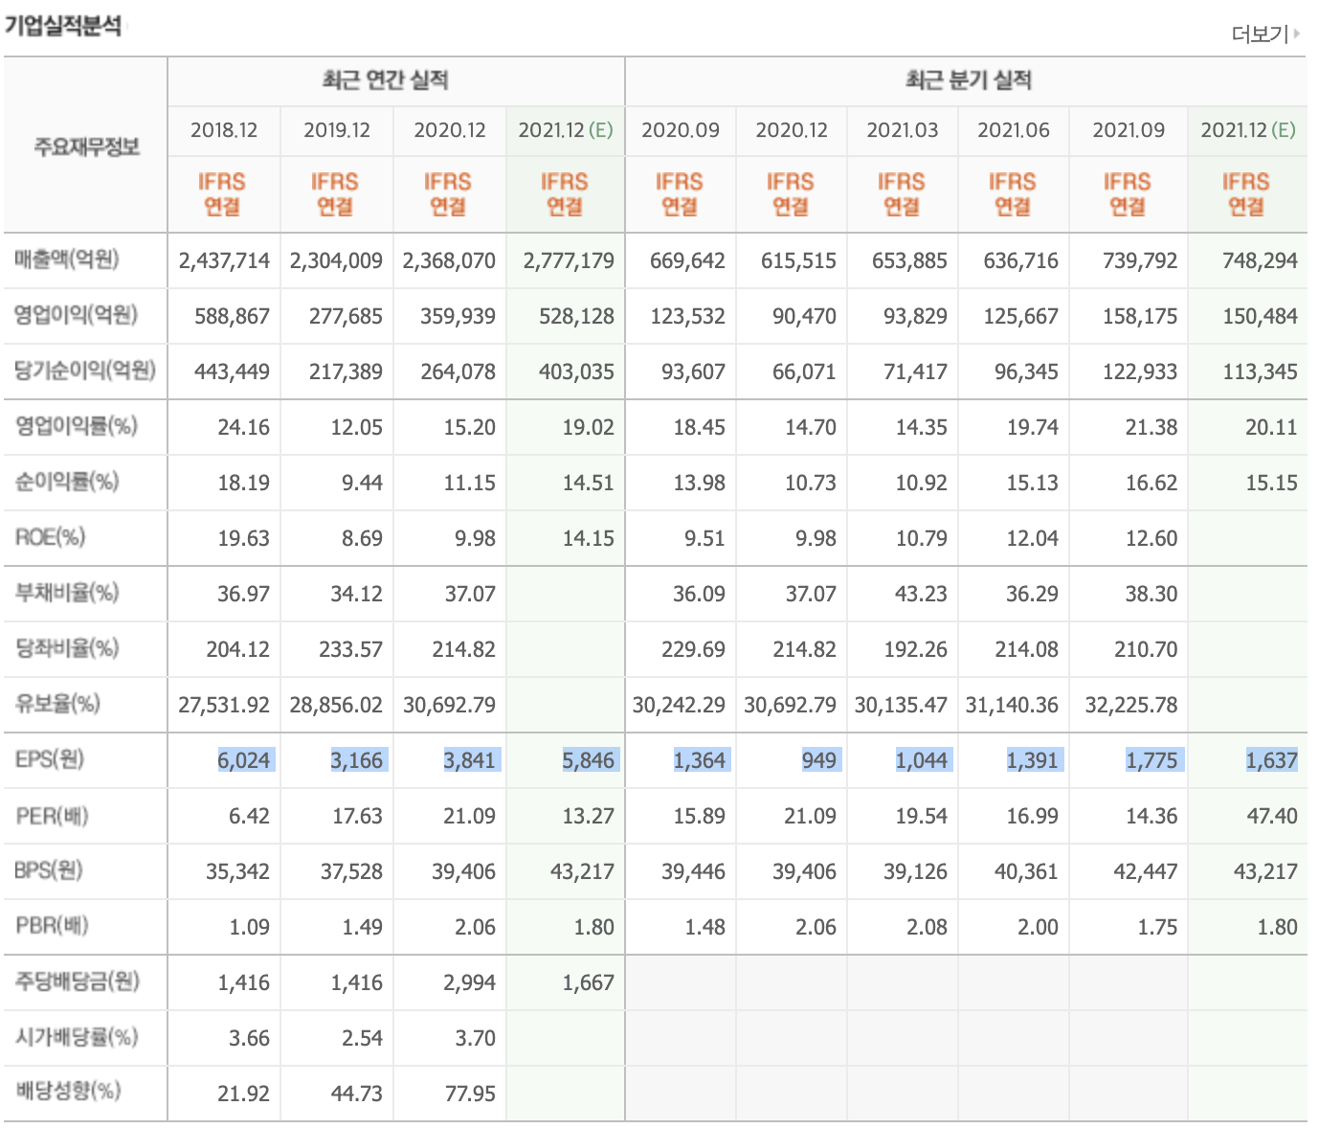Click the sales value 2,437,714
The width and height of the screenshot is (1319, 1128).
(x=224, y=260)
